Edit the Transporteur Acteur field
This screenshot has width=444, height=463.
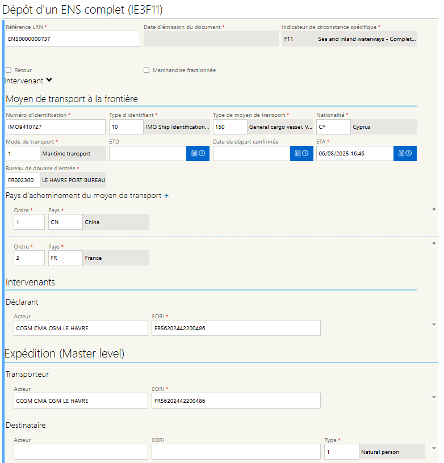81,401
